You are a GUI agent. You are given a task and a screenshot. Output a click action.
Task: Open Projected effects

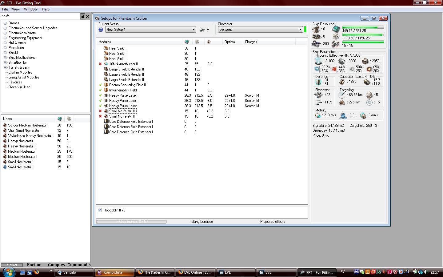(x=273, y=222)
